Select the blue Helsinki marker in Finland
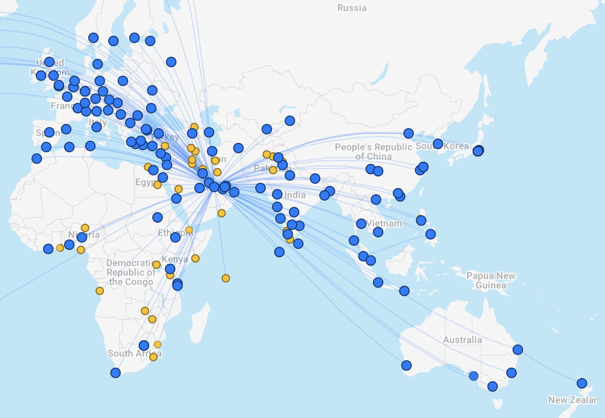Viewport: 605px width, 418px height. [134, 37]
